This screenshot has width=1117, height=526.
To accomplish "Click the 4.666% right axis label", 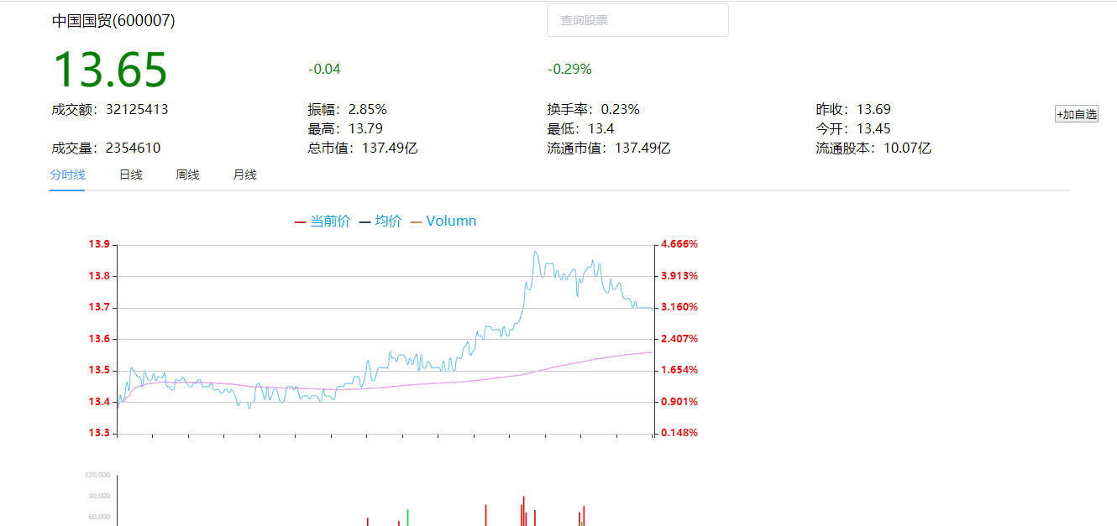I will (x=679, y=244).
